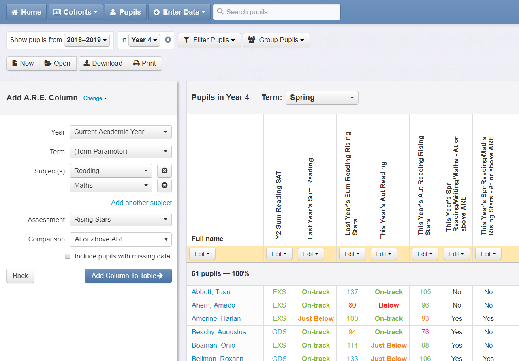The width and height of the screenshot is (519, 361).
Task: Open the Pupils page
Action: tap(125, 12)
